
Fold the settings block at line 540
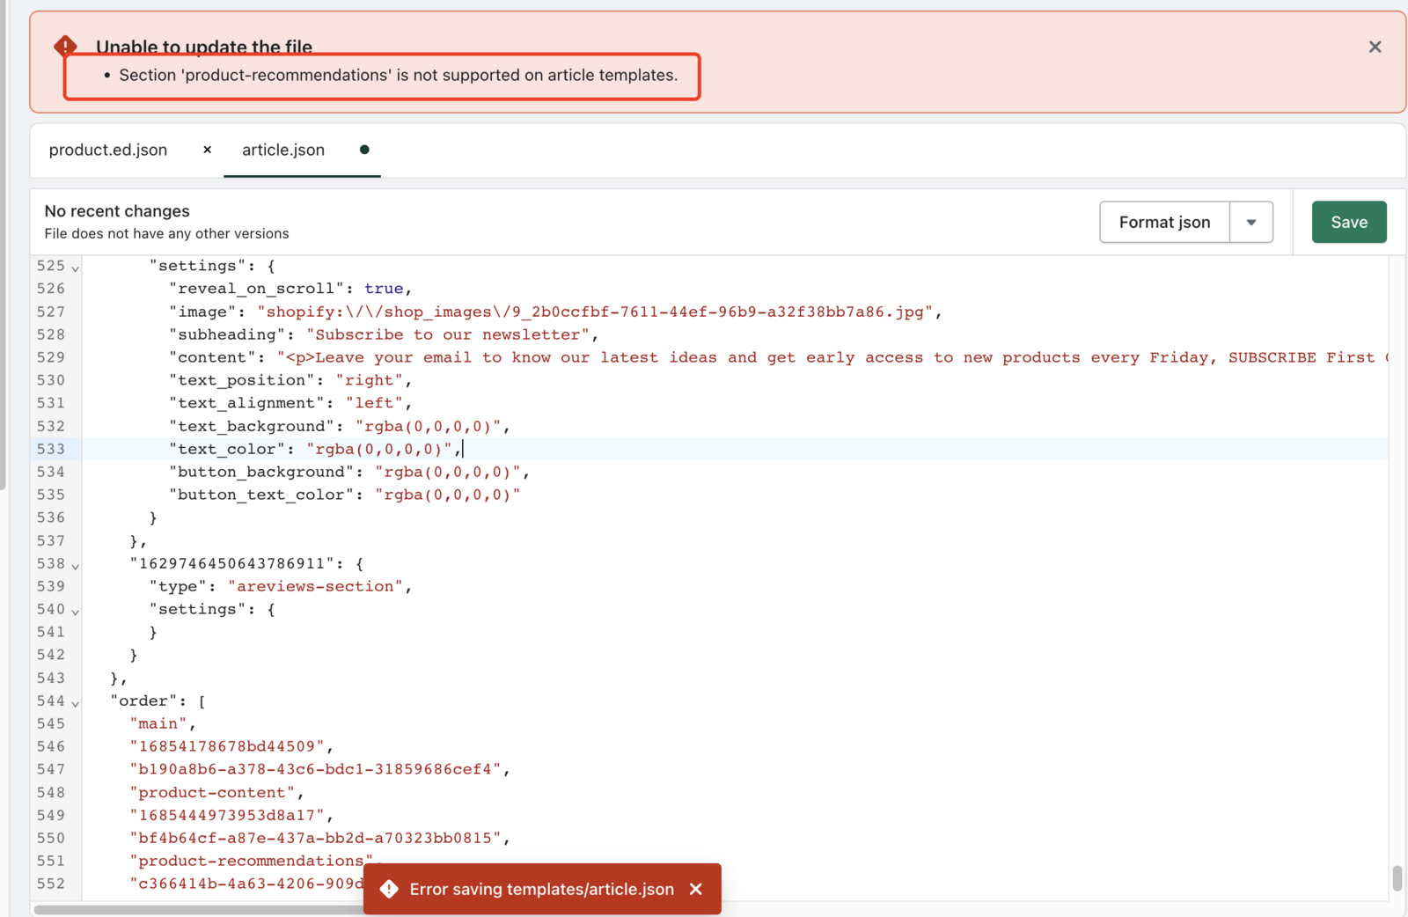pos(76,612)
